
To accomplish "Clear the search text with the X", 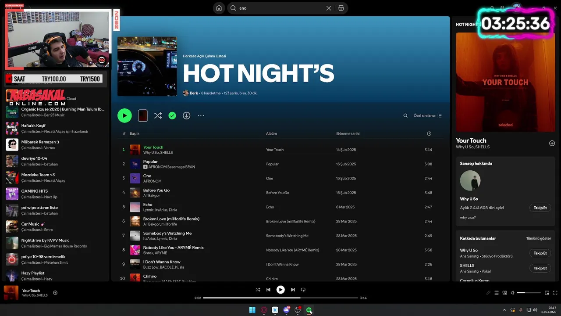I will (329, 8).
